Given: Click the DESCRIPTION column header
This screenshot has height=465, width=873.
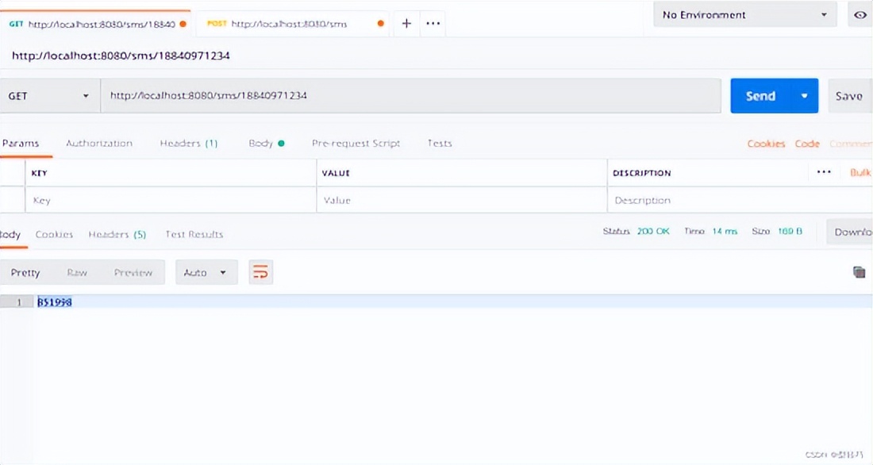Looking at the screenshot, I should [x=641, y=173].
